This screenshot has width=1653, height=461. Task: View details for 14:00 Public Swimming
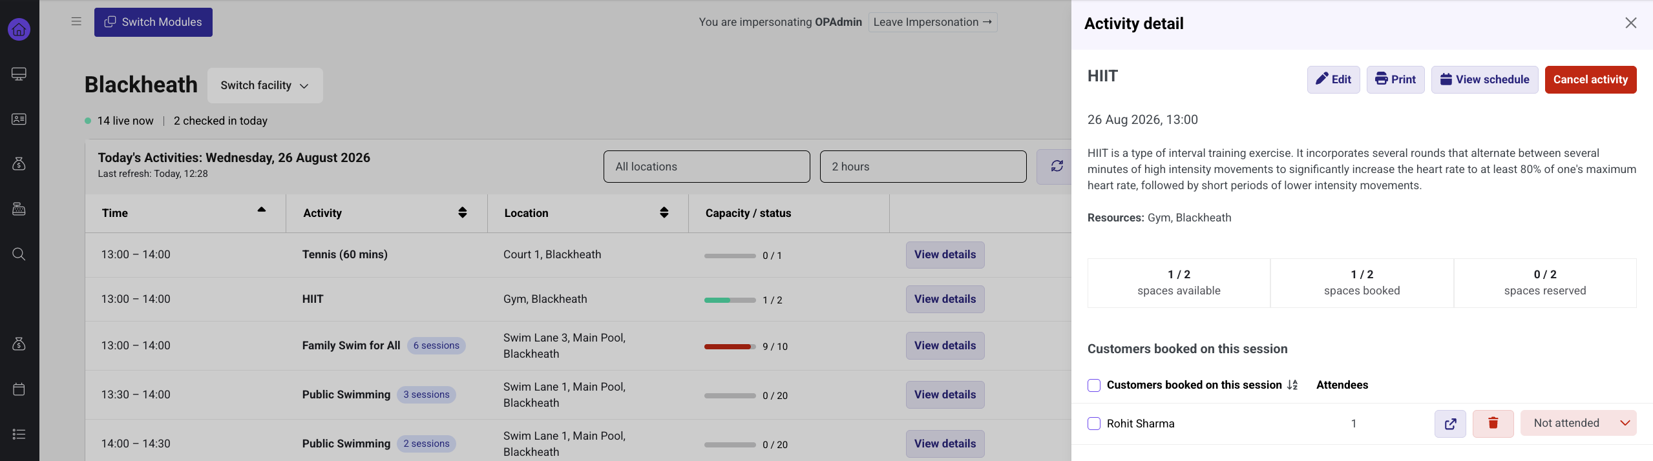click(945, 444)
